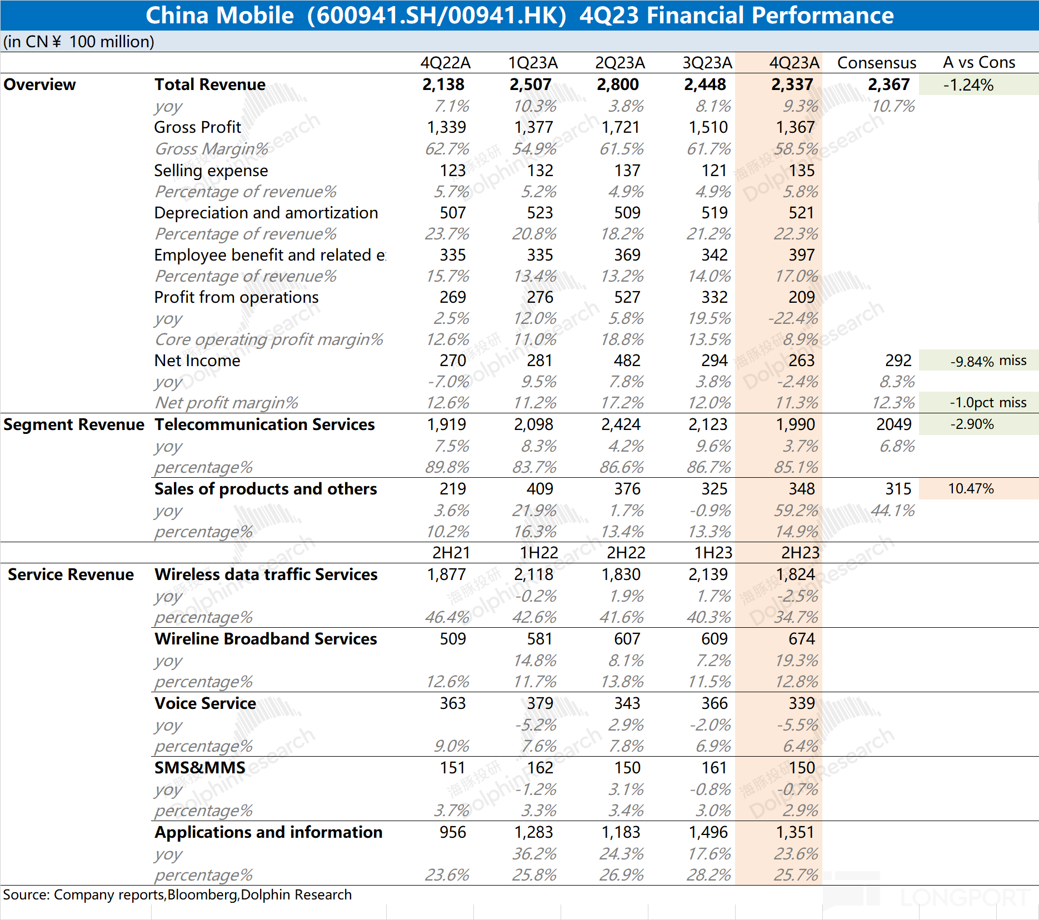Screen dimensions: 1039x920
Task: Select the Consensus column header
Action: tap(876, 63)
